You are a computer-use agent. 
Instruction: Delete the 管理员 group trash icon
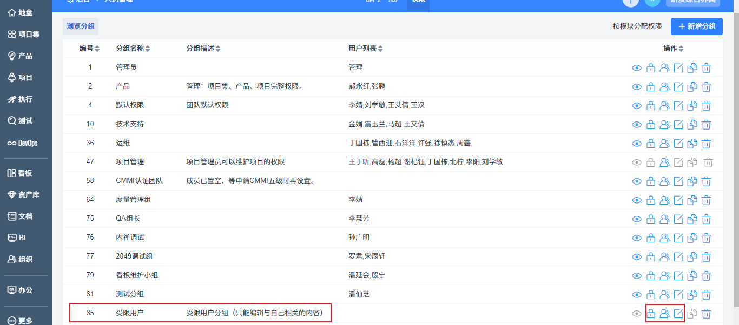[x=706, y=68]
